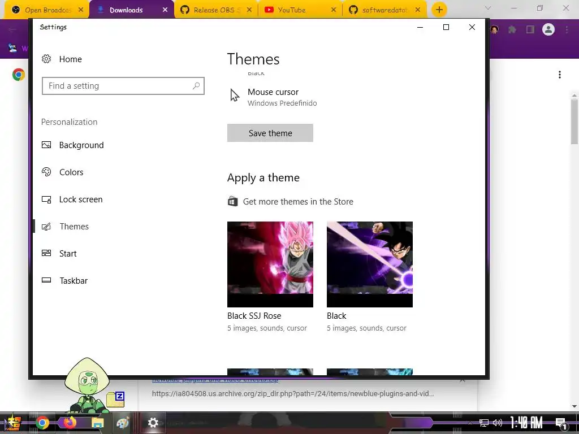Open Background personalization page
The image size is (579, 434).
pos(72,145)
